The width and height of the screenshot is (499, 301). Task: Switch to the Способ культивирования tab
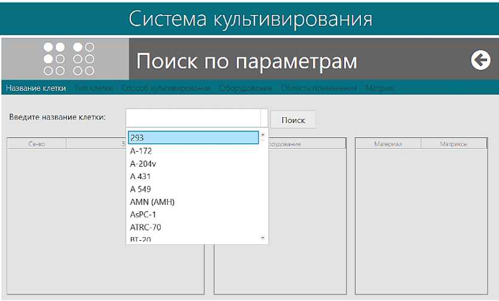tap(166, 88)
